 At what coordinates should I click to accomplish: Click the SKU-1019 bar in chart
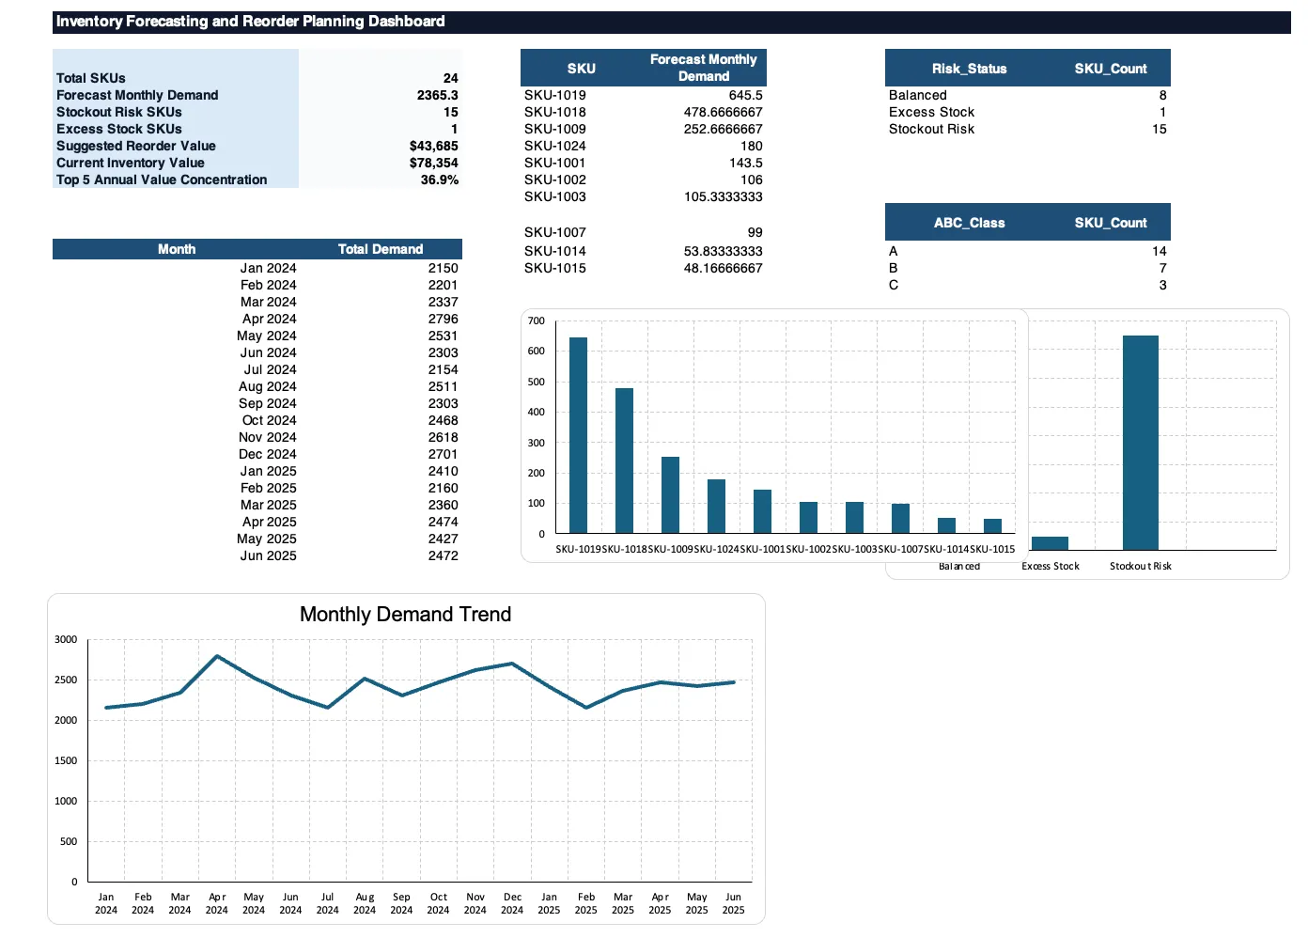pyautogui.click(x=578, y=435)
